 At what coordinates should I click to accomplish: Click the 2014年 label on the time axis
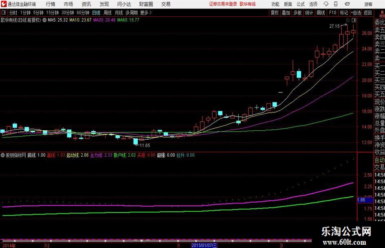tap(9, 246)
